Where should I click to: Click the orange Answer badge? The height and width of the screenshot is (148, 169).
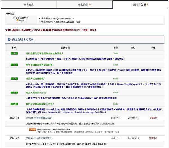coord(32,130)
